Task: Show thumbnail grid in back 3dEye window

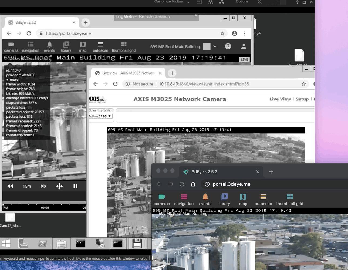Action: pos(124,47)
